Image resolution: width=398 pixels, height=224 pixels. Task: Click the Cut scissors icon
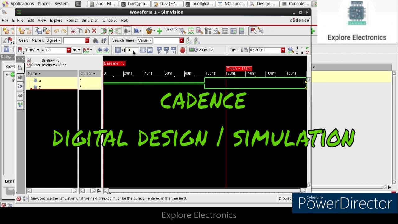click(73, 31)
